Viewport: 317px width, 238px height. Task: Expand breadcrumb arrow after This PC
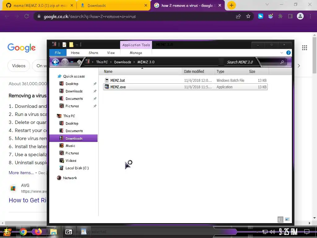(111, 62)
